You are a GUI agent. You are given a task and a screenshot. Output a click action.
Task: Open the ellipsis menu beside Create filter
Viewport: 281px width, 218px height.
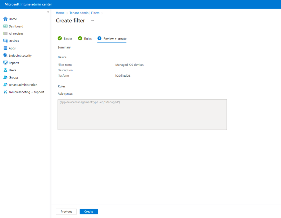pyautogui.click(x=92, y=20)
